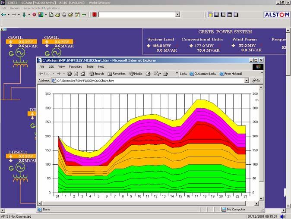
Task: Click the GAS1L 0.0 MW value box
Action: [22, 42]
